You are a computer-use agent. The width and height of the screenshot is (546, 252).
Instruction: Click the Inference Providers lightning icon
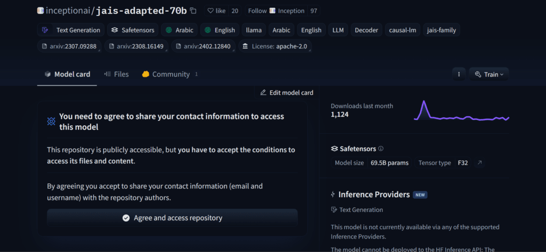coord(333,194)
